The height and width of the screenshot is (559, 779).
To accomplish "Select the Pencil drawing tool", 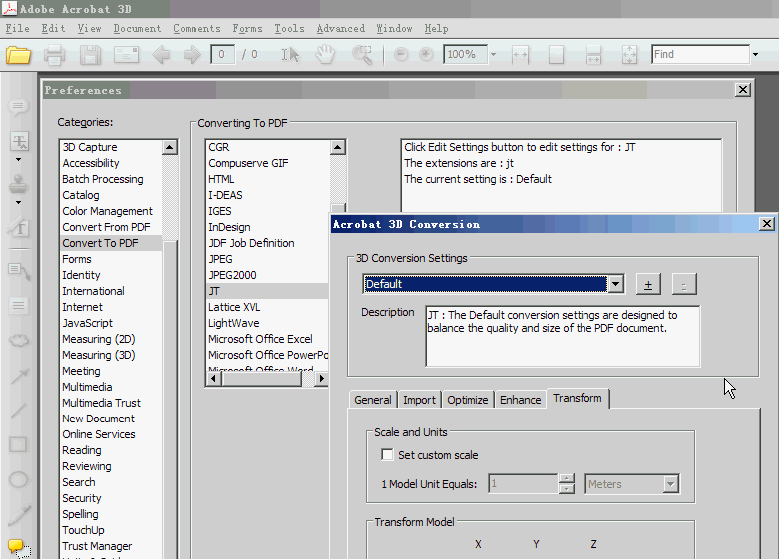I will 19,515.
